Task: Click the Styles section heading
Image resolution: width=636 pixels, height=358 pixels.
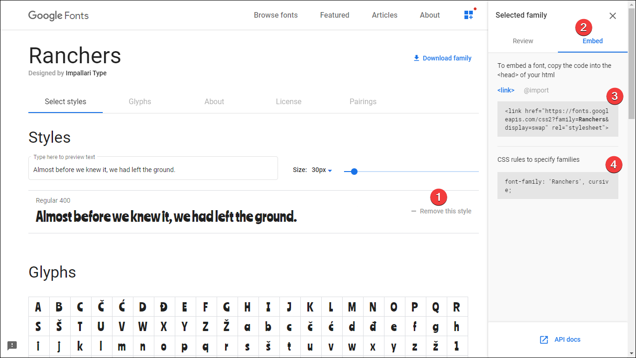Action: (x=50, y=138)
